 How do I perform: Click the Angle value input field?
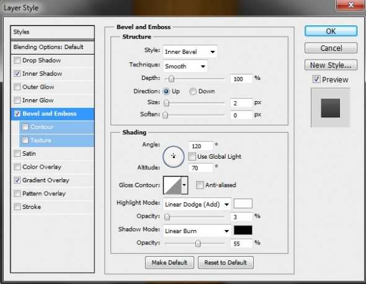tap(201, 146)
